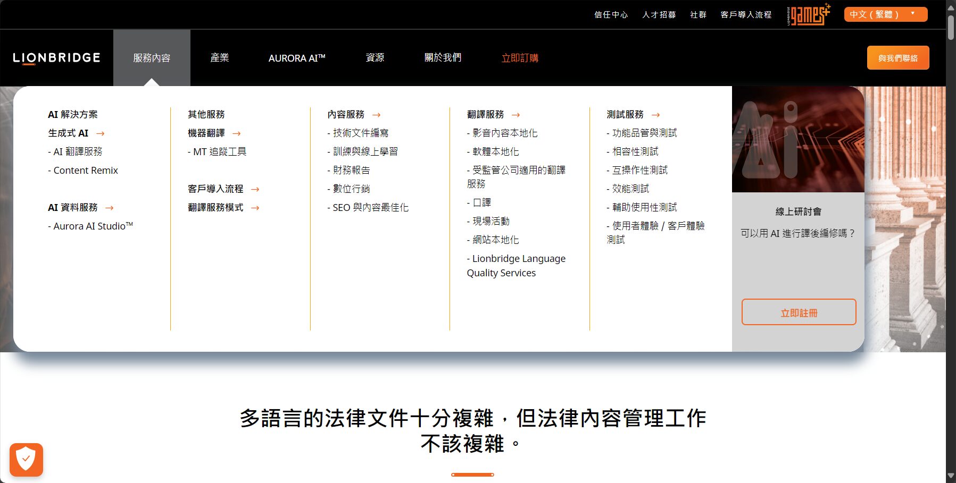Click the arrow next to 機器翻譯

(237, 134)
